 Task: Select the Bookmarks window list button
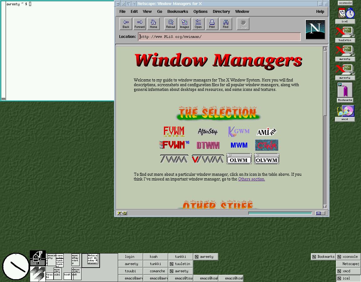click(323, 257)
